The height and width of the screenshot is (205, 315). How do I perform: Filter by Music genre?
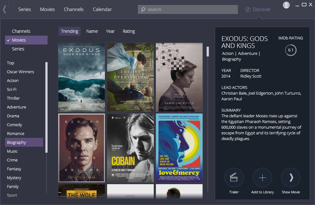point(12,151)
